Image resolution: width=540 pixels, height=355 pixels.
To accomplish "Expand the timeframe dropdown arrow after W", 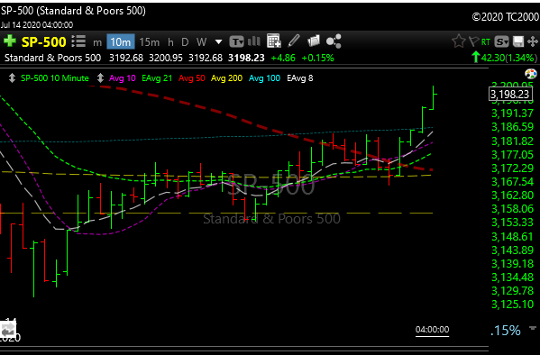I will tap(218, 42).
